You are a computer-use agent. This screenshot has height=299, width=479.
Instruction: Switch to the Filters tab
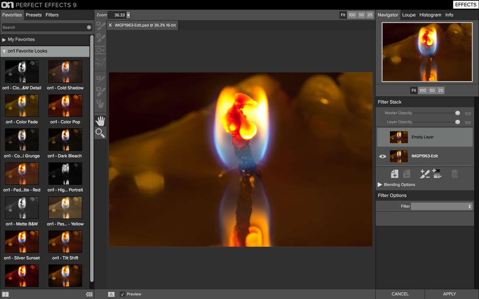[52, 15]
